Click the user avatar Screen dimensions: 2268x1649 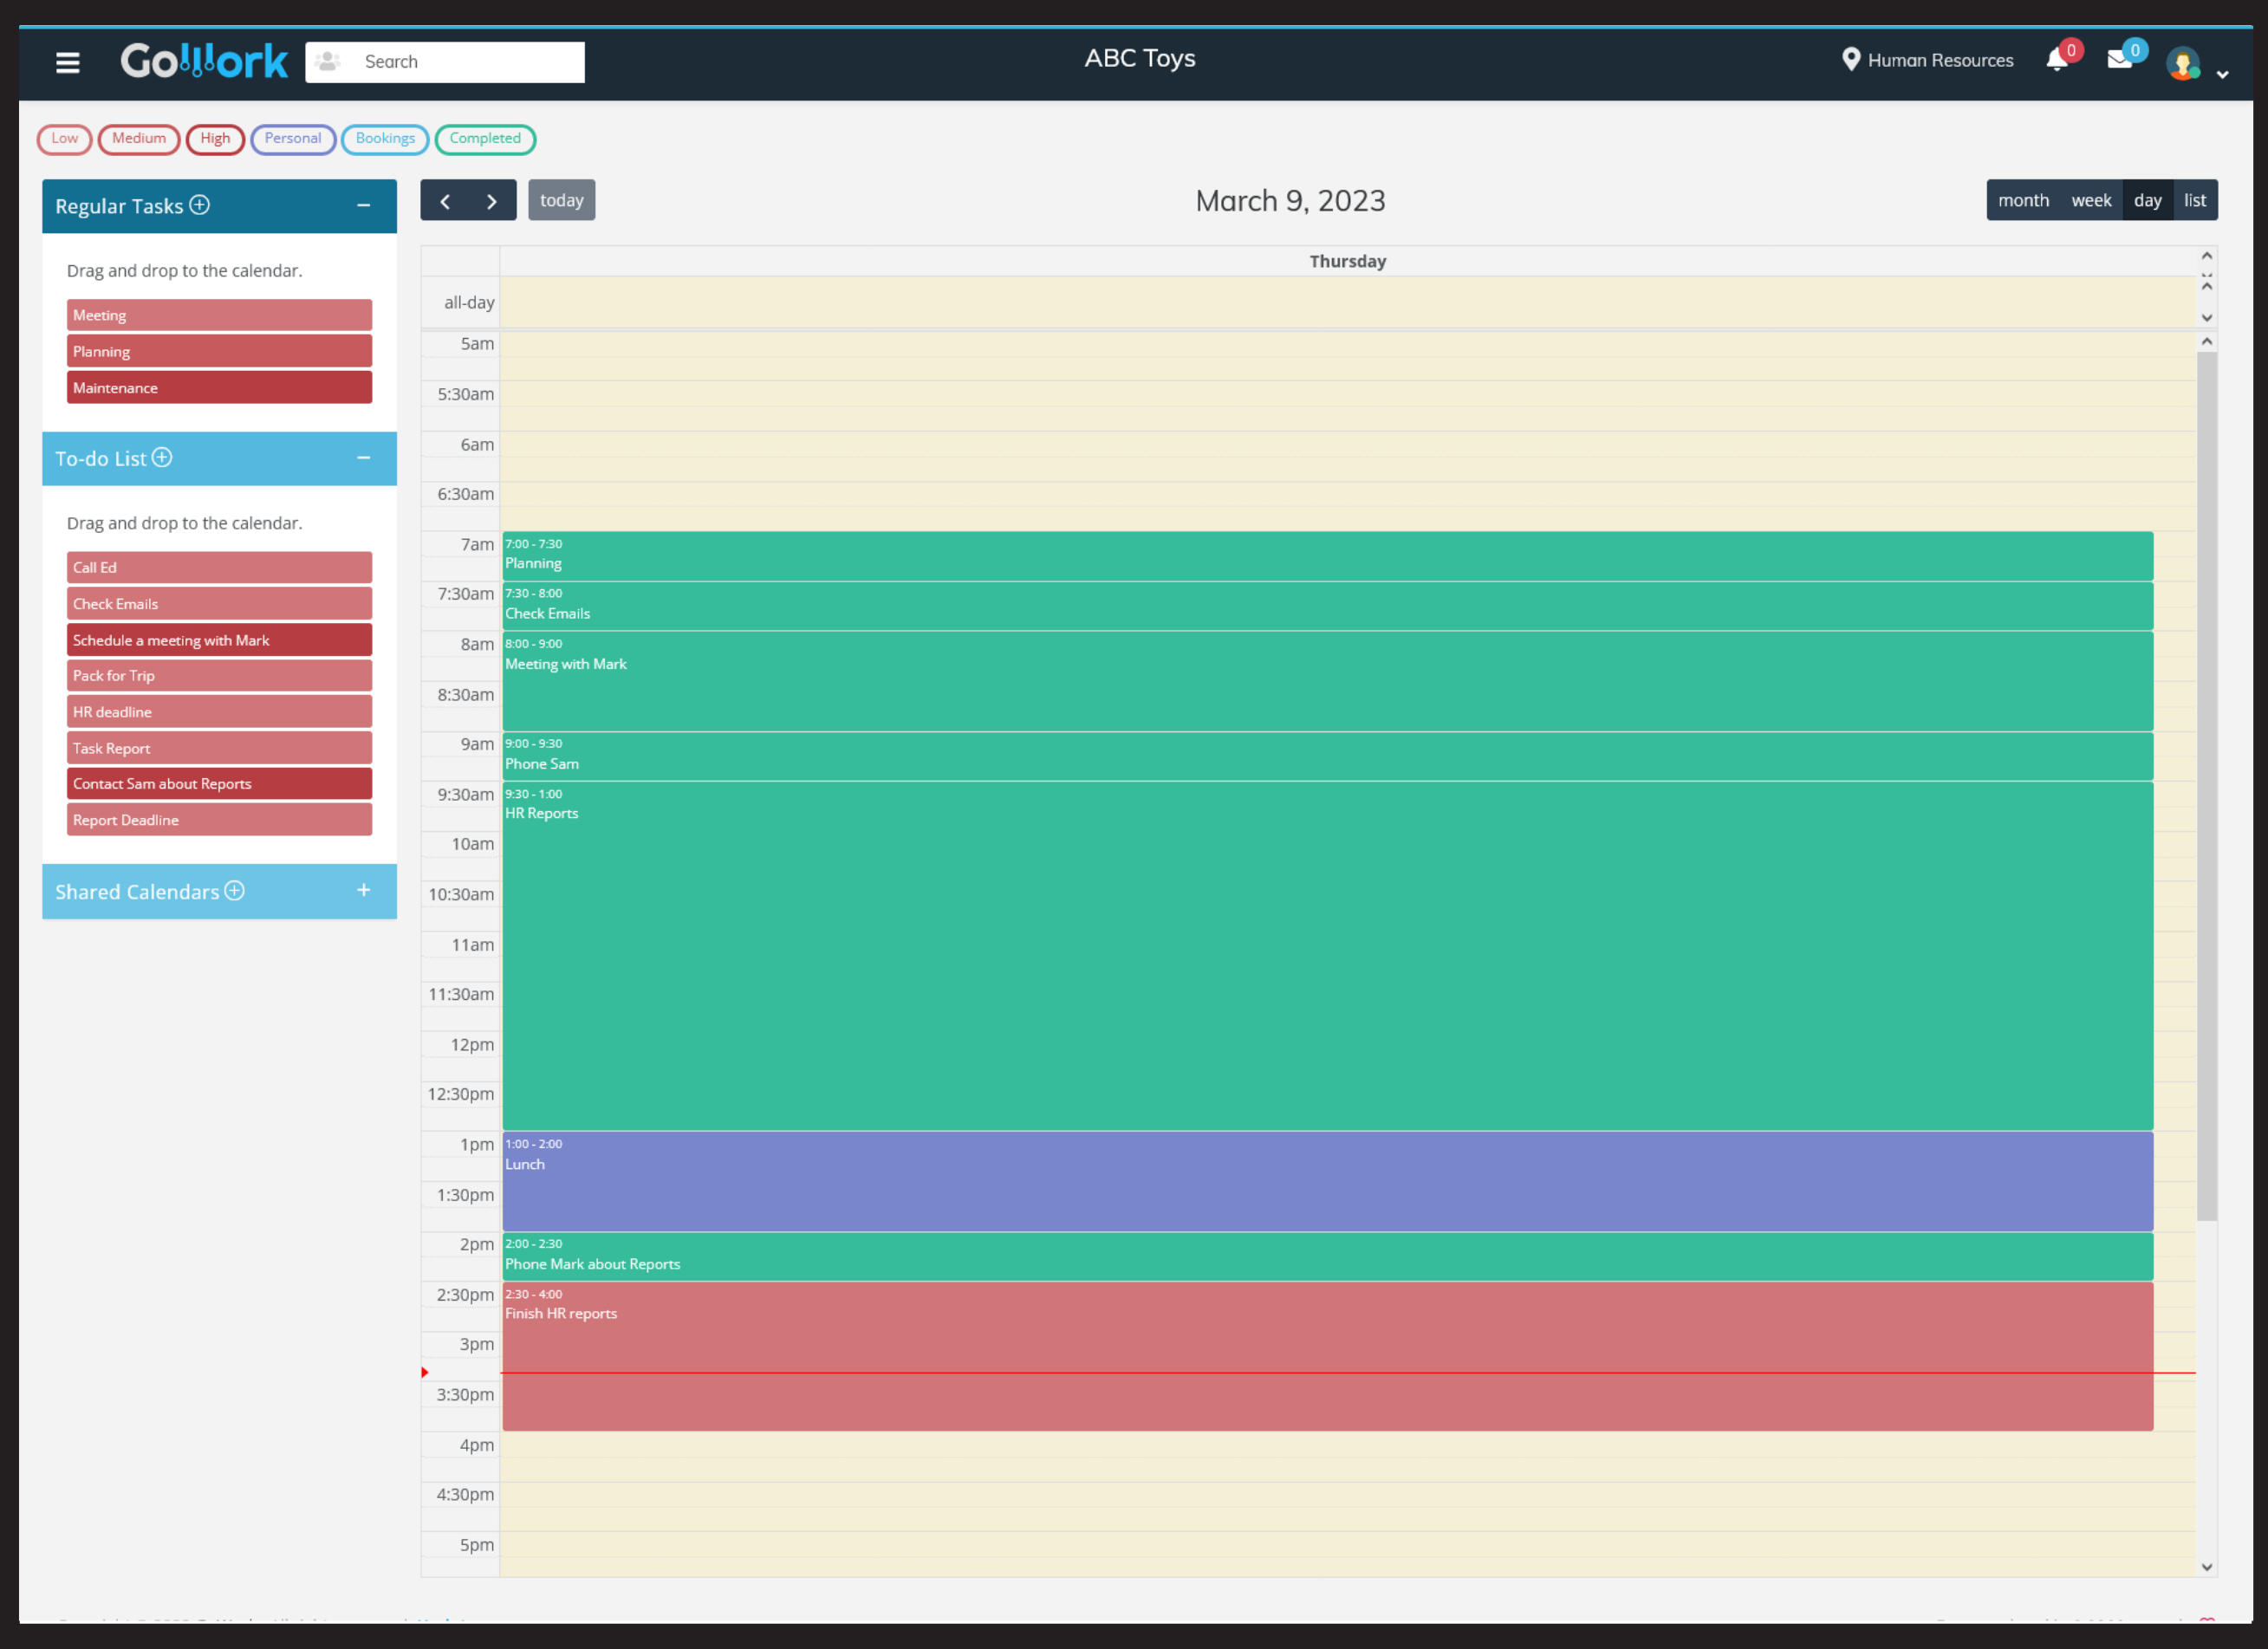(2182, 63)
